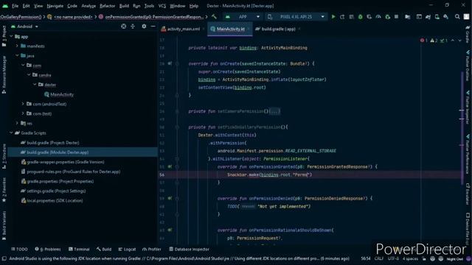This screenshot has width=472, height=265.
Task: Expand the res folder
Action: point(17,123)
